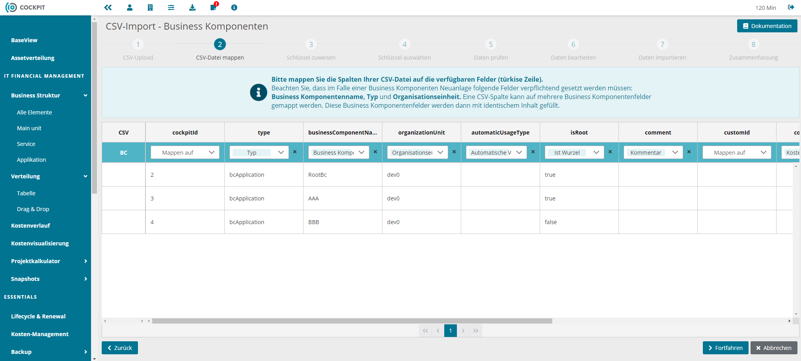Click Abbrechen to cancel import
The image size is (801, 361).
pyautogui.click(x=774, y=348)
